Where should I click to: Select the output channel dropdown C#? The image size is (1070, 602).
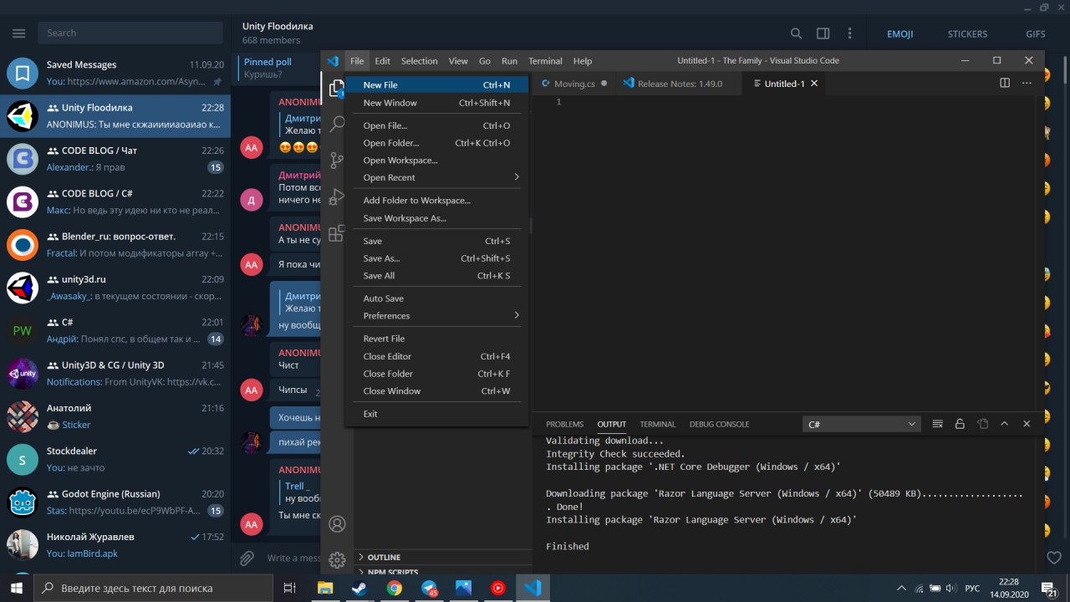862,424
